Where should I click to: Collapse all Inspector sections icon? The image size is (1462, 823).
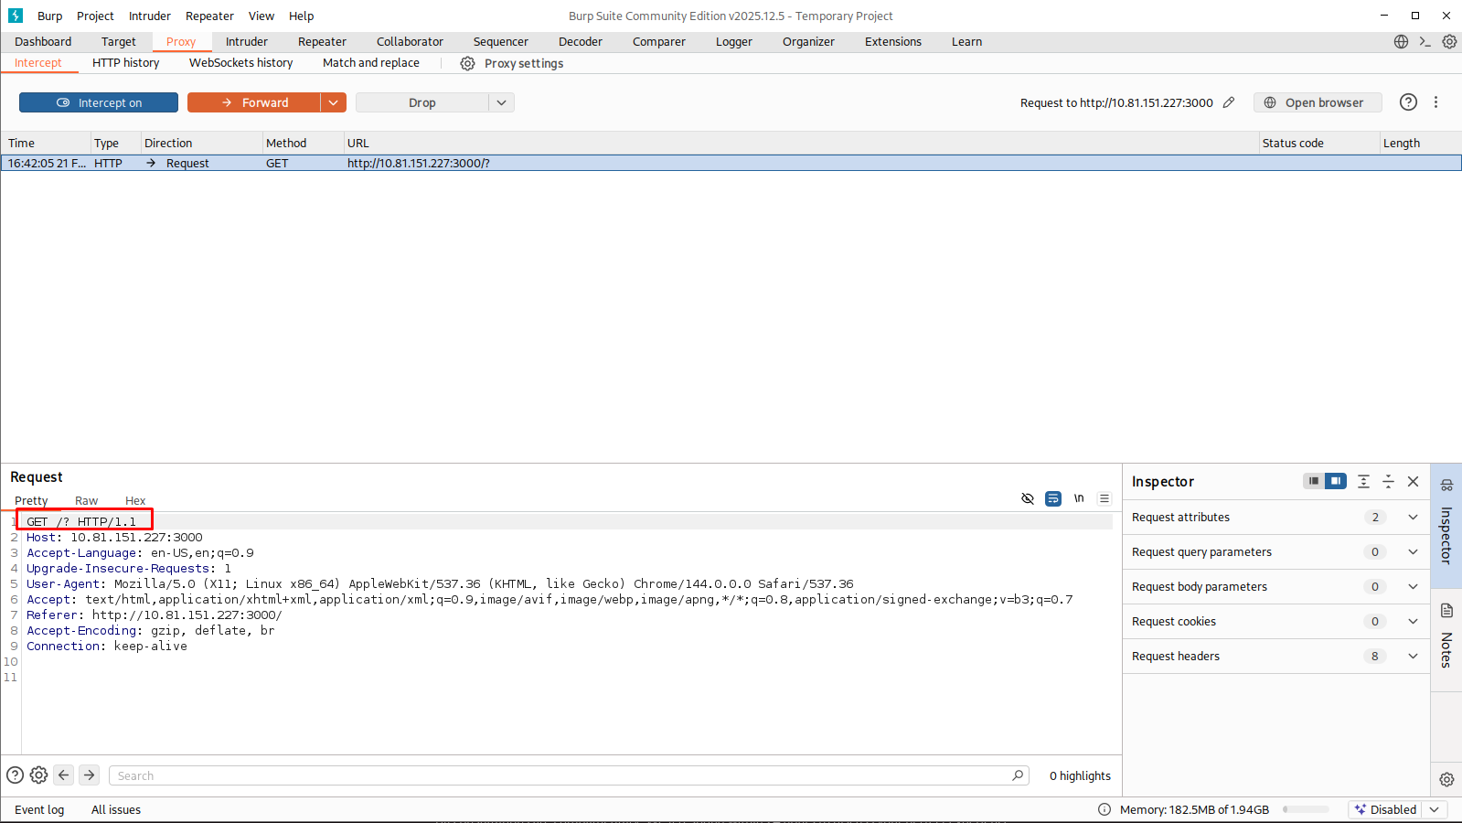tap(1388, 481)
